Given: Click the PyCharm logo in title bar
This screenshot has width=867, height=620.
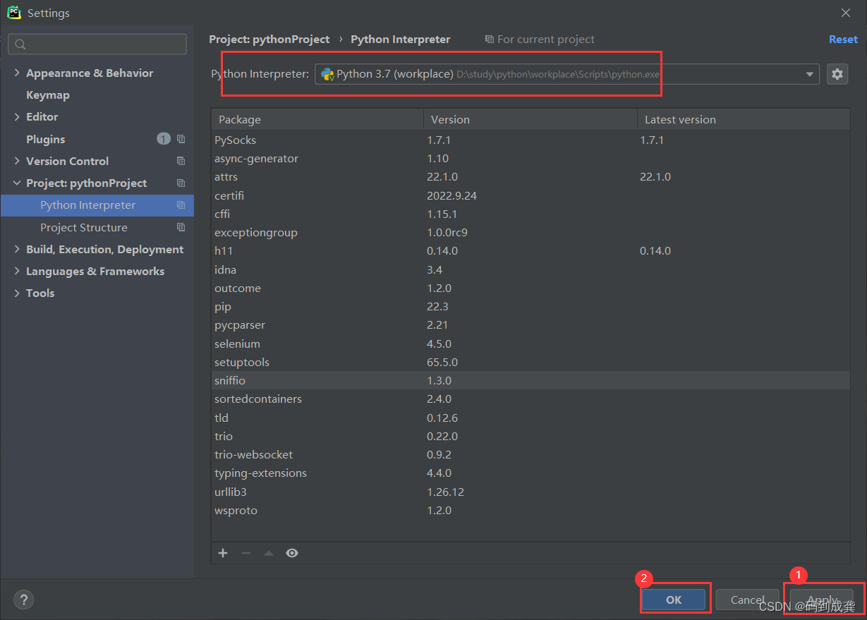Looking at the screenshot, I should coord(14,13).
